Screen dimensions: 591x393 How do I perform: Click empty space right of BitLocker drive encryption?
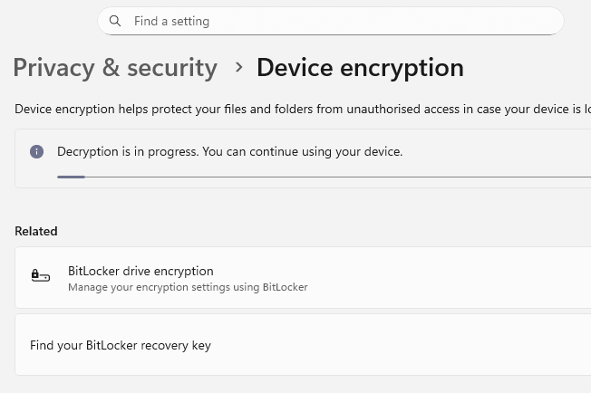click(x=453, y=277)
